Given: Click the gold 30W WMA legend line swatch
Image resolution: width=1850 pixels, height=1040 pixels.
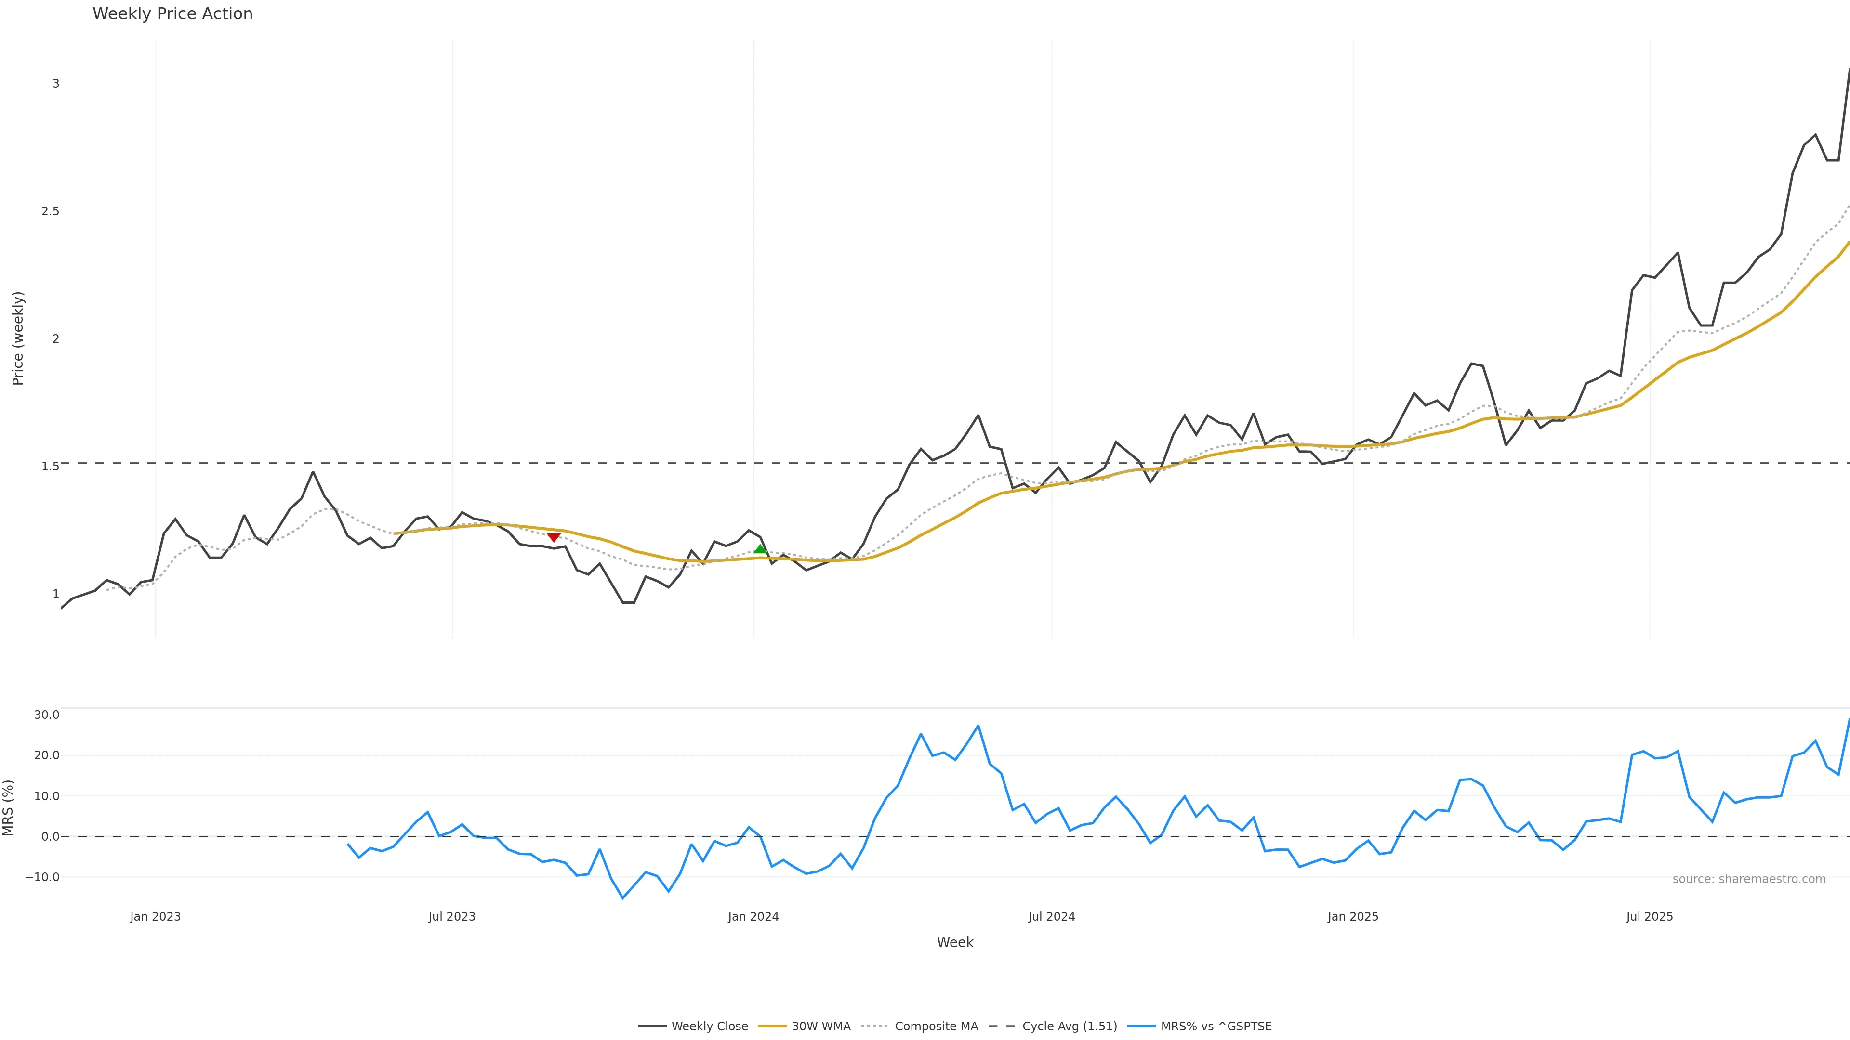Looking at the screenshot, I should 773,1027.
